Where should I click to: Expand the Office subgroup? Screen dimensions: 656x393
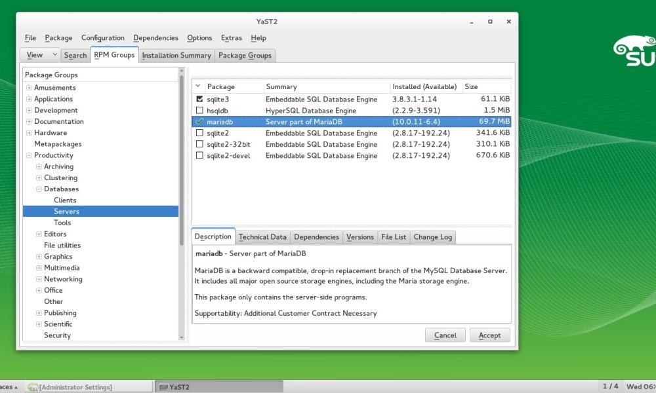pyautogui.click(x=39, y=291)
